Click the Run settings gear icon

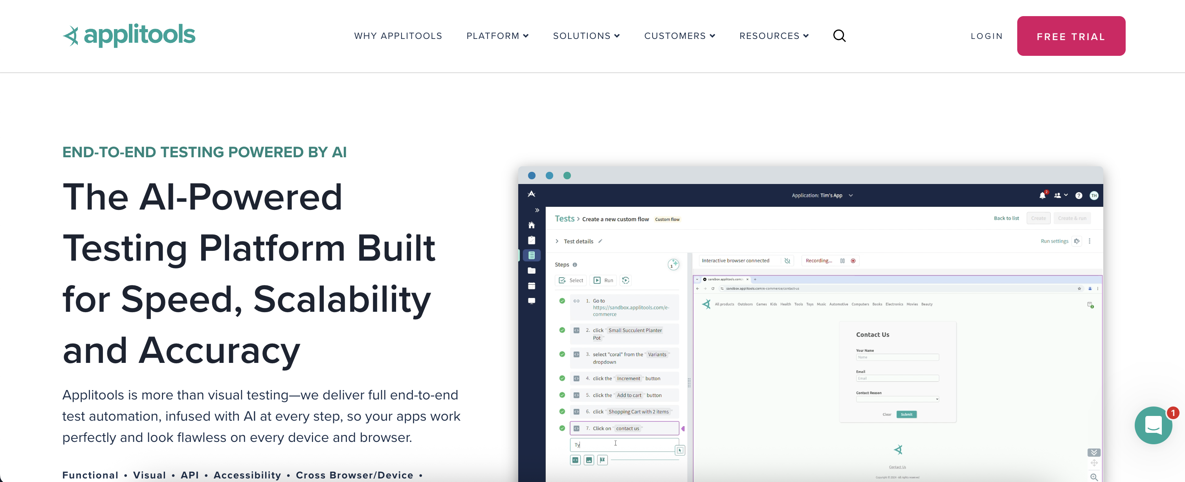(1077, 241)
